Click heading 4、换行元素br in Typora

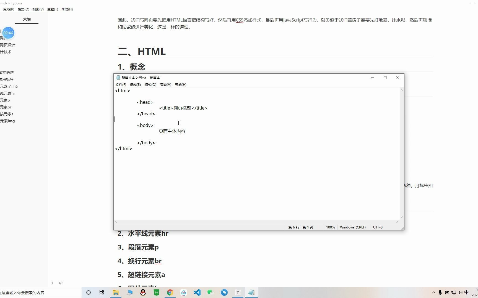tap(140, 261)
